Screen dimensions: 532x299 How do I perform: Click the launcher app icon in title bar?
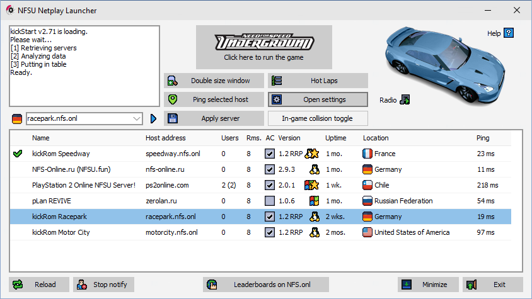10,10
